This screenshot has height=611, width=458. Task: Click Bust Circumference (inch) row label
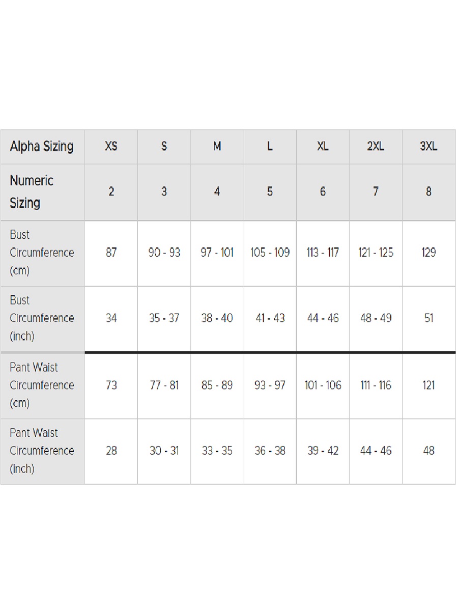pyautogui.click(x=42, y=318)
